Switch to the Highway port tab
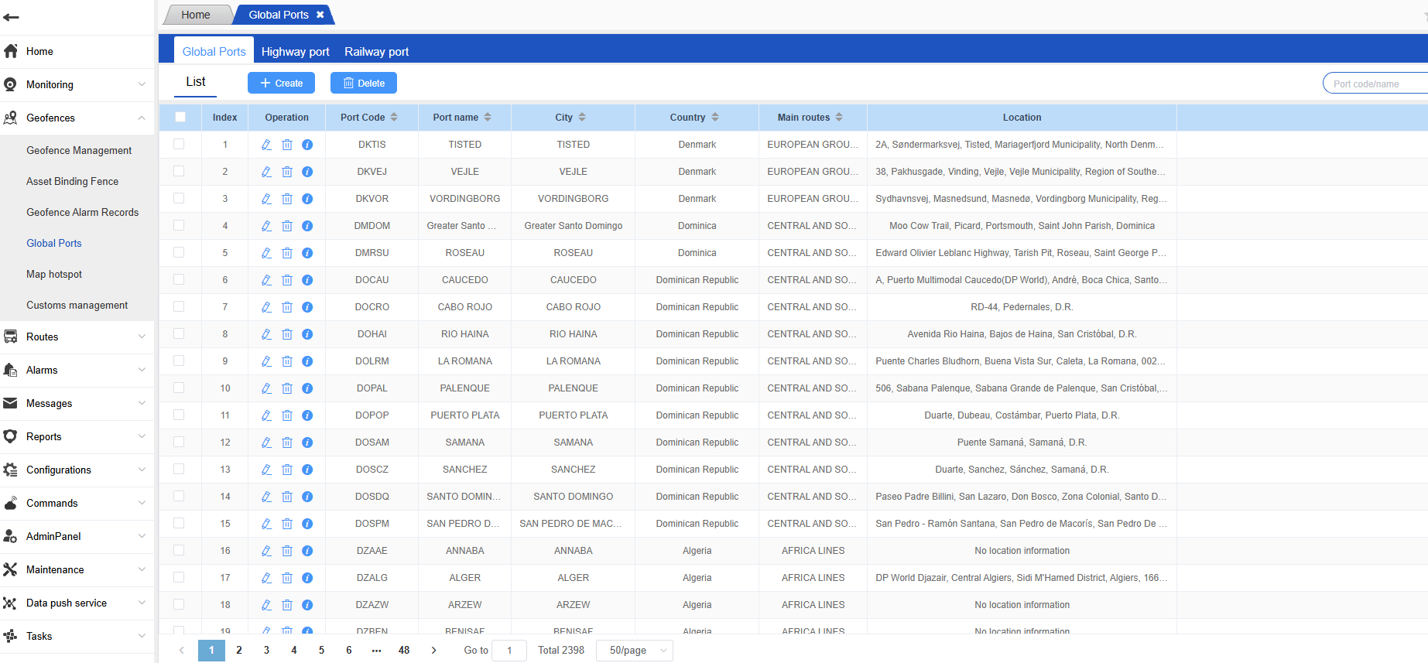1428x663 pixels. [295, 52]
